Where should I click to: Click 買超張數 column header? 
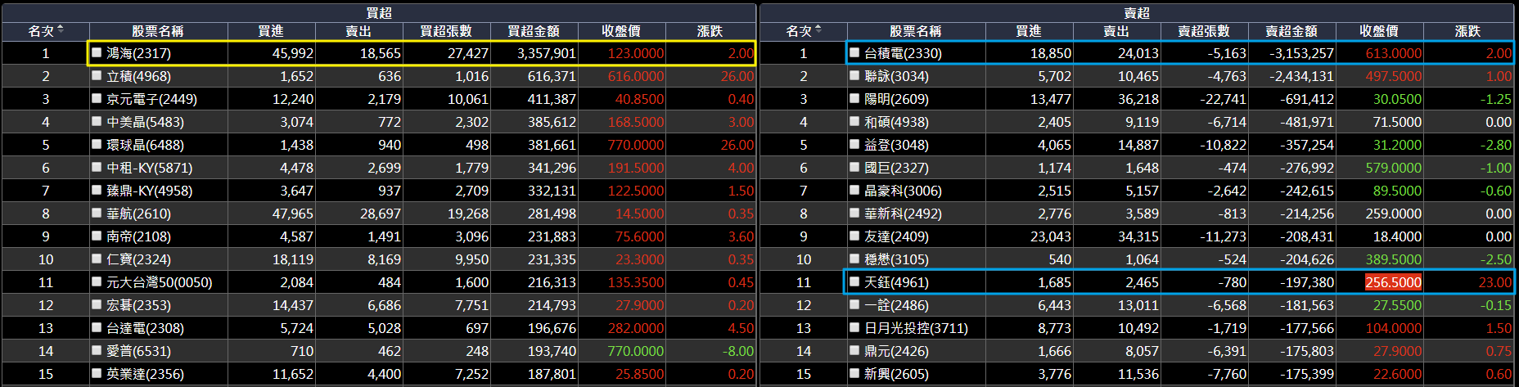(446, 31)
